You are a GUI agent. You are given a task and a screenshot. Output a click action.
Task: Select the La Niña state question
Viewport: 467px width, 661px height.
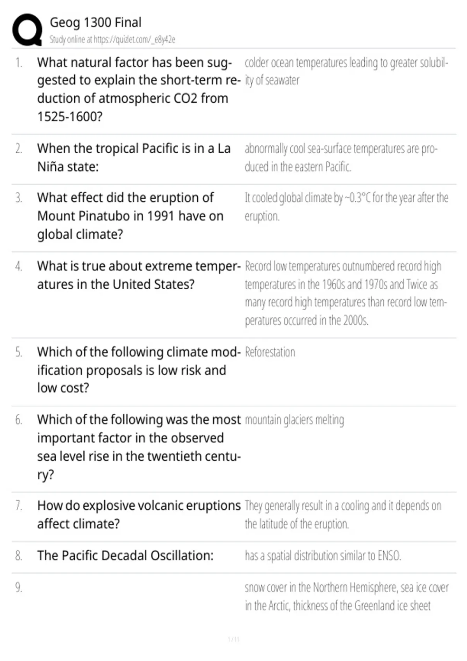click(134, 157)
